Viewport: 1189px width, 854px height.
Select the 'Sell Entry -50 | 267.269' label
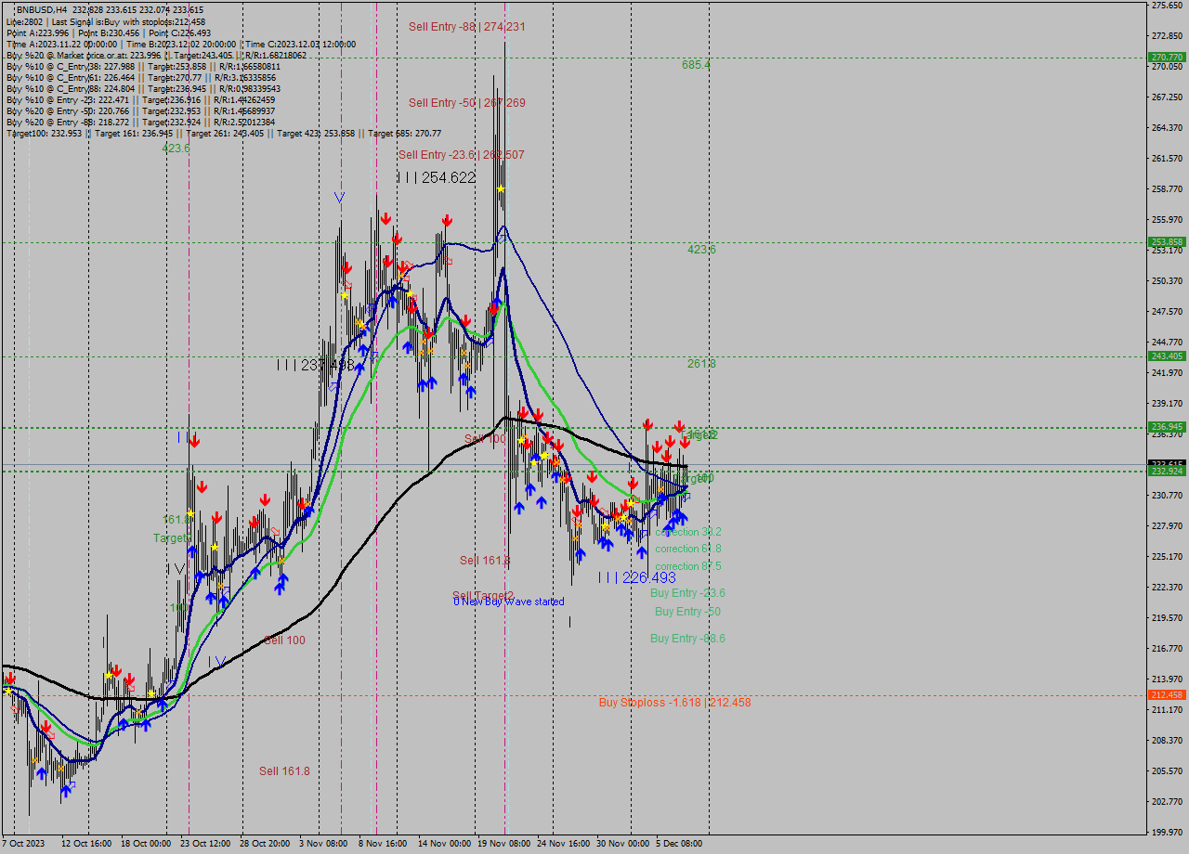coord(466,103)
